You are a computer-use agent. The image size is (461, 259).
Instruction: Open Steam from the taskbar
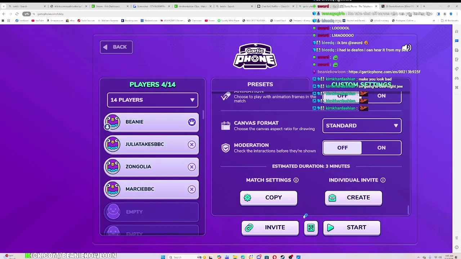pos(282,257)
